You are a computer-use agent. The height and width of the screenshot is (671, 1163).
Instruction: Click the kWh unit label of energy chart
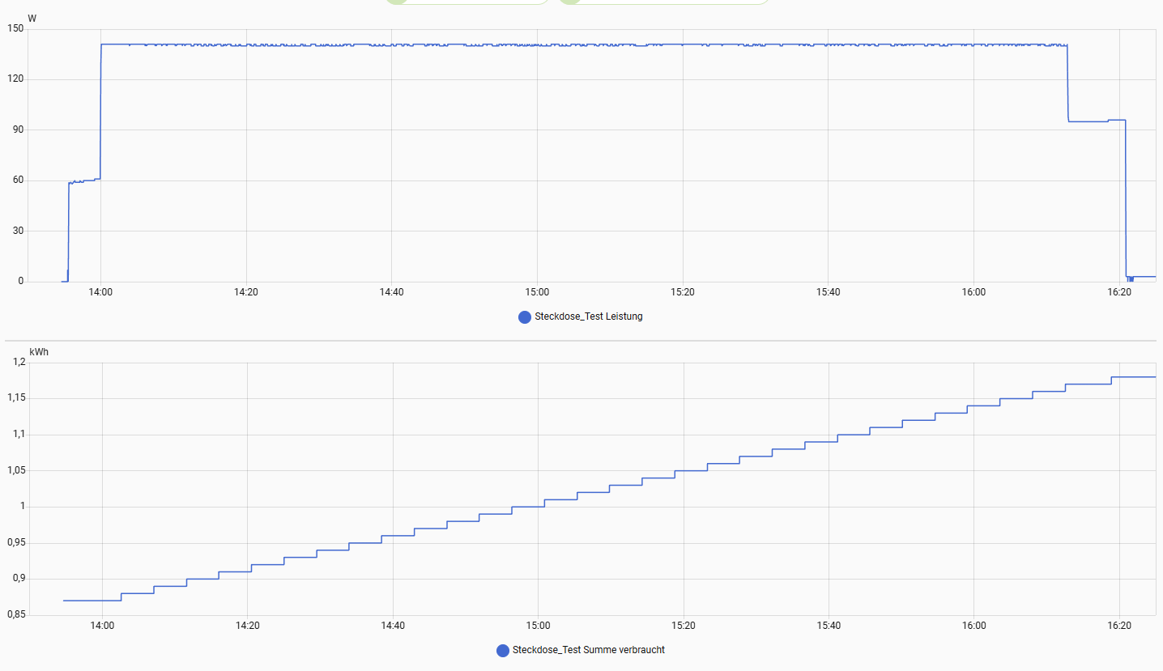tap(38, 352)
